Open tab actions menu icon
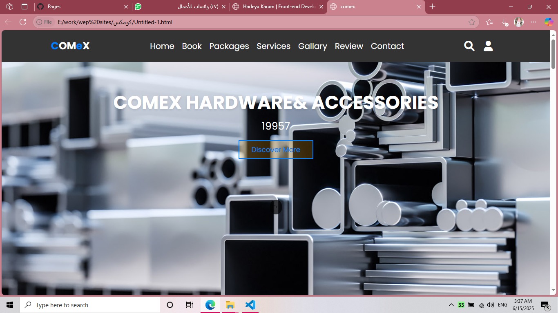Screen dimensions: 558x313 [x=25, y=7]
